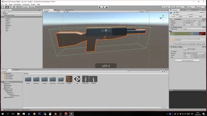
Task: Click the prefab Apply button
Action: (201, 16)
